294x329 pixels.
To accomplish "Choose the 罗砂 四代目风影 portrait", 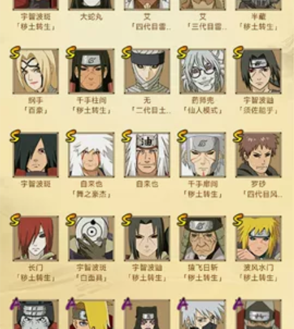I will (258, 155).
